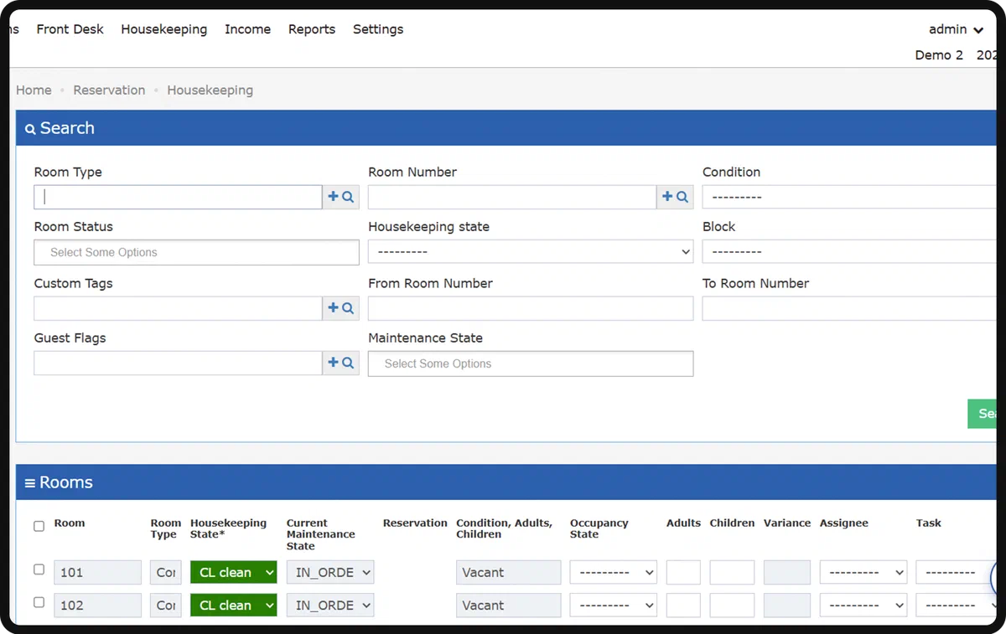The width and height of the screenshot is (1006, 634).
Task: Click the Adults field for room 101
Action: [x=683, y=573]
